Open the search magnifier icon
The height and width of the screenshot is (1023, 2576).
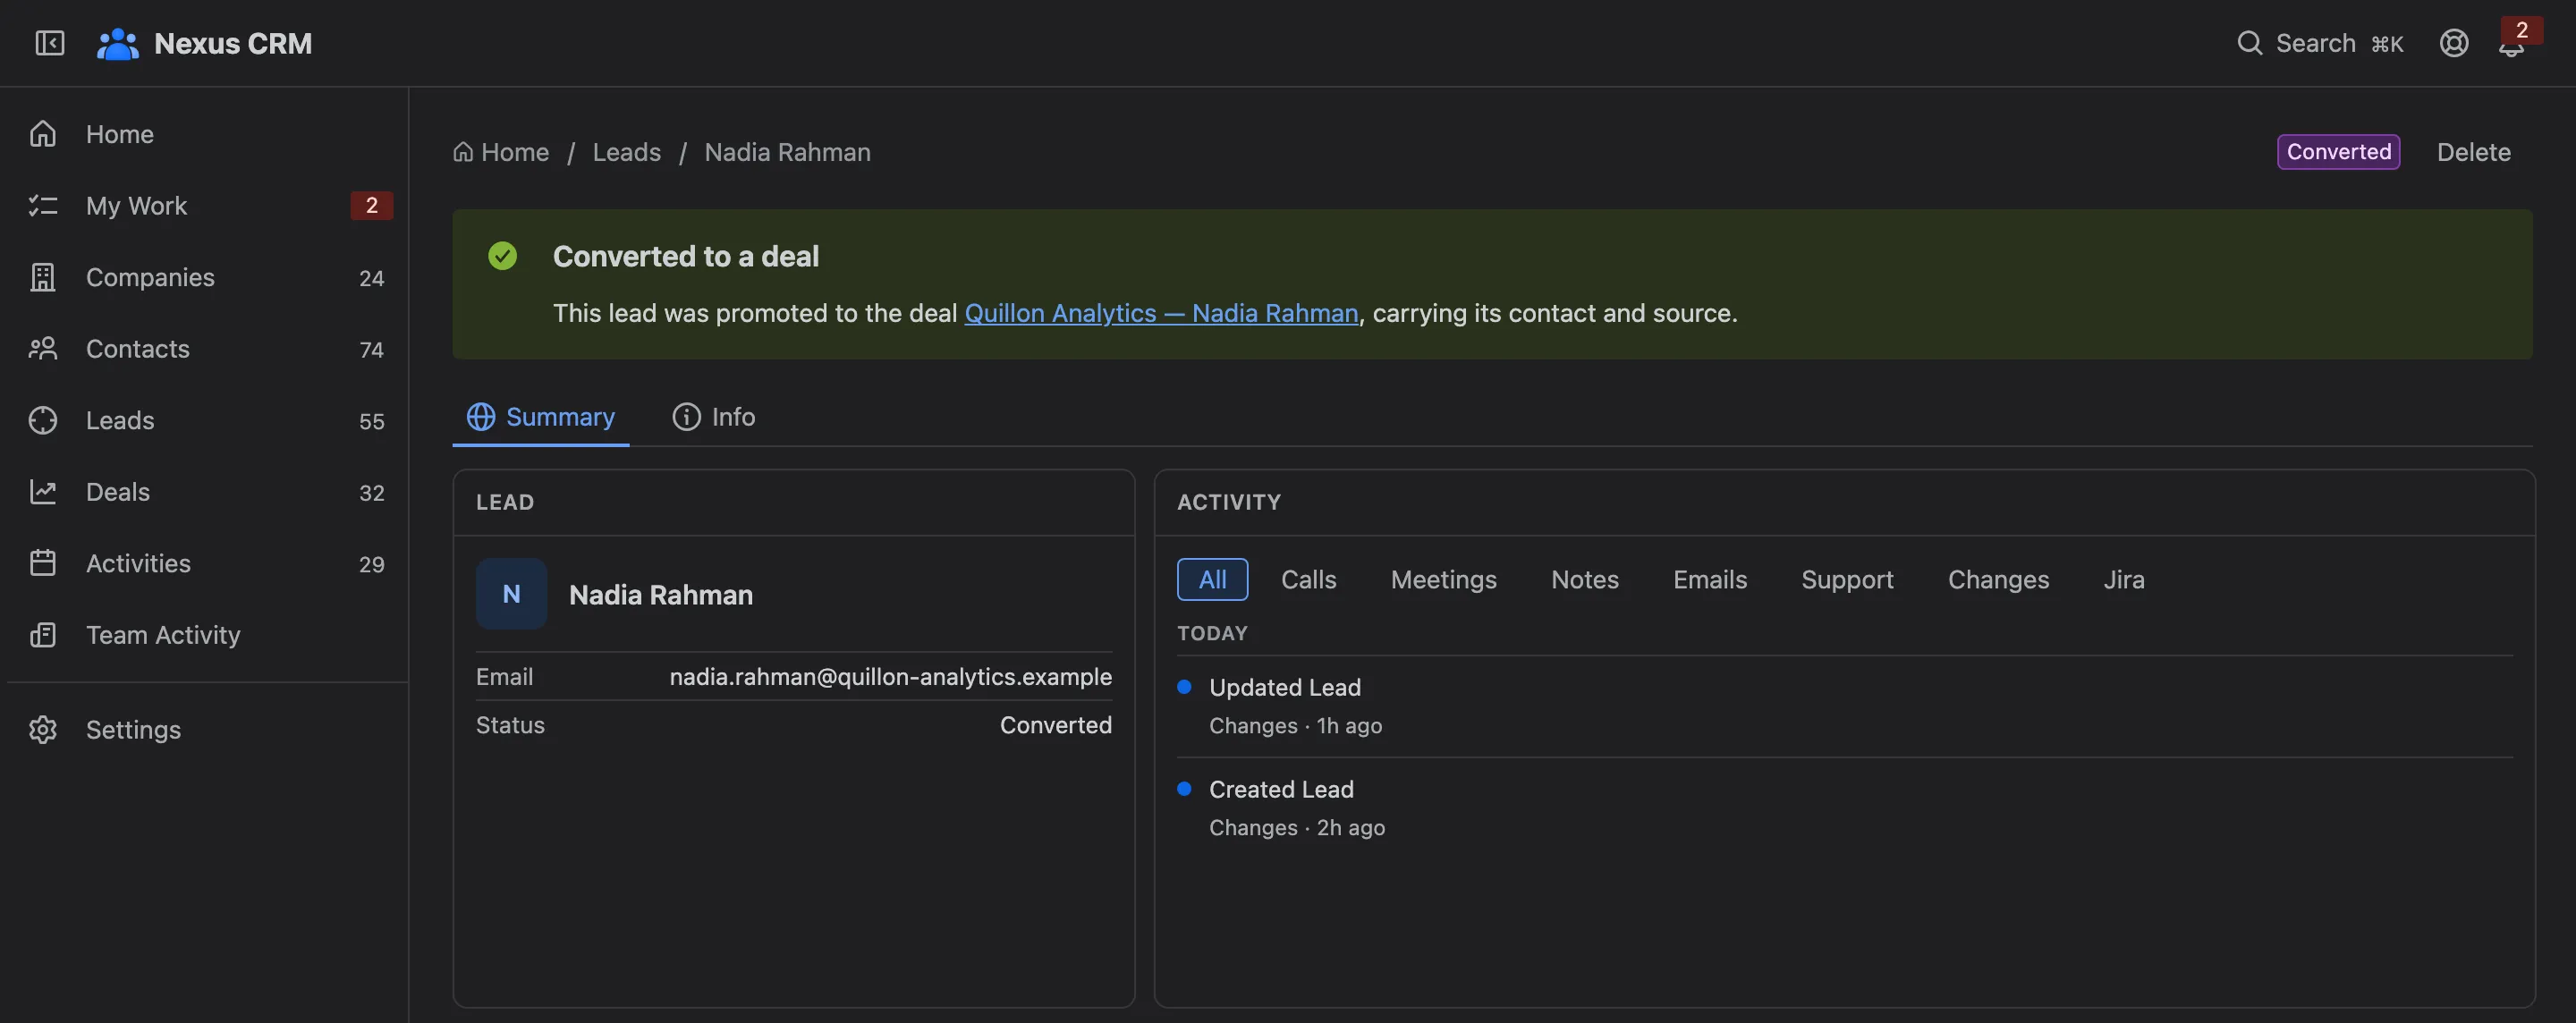click(2249, 43)
